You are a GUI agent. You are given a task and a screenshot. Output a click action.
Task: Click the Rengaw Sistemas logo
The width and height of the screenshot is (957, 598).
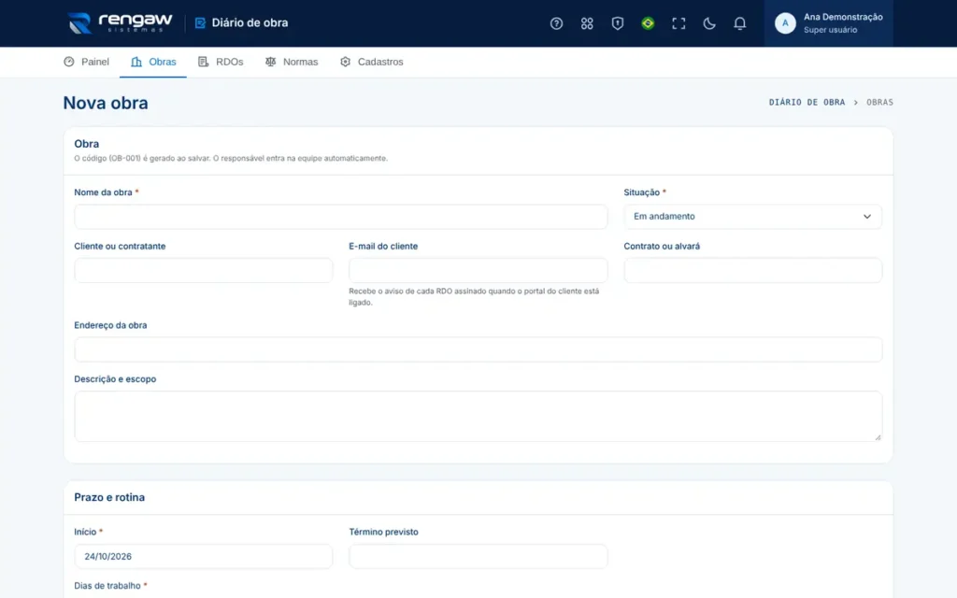(121, 23)
